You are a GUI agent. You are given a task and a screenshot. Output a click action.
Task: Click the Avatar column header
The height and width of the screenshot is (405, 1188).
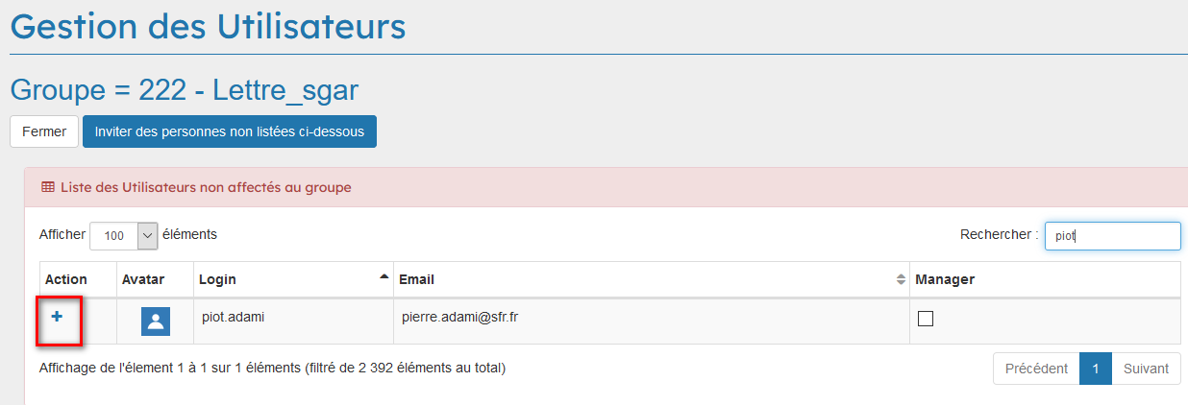tap(143, 279)
